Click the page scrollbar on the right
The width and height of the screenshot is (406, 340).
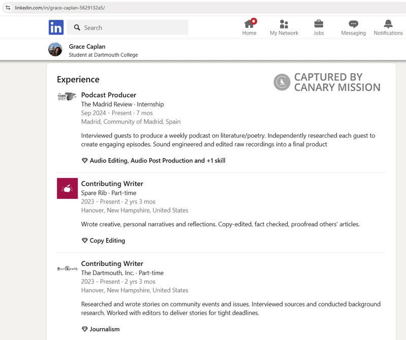(402, 178)
